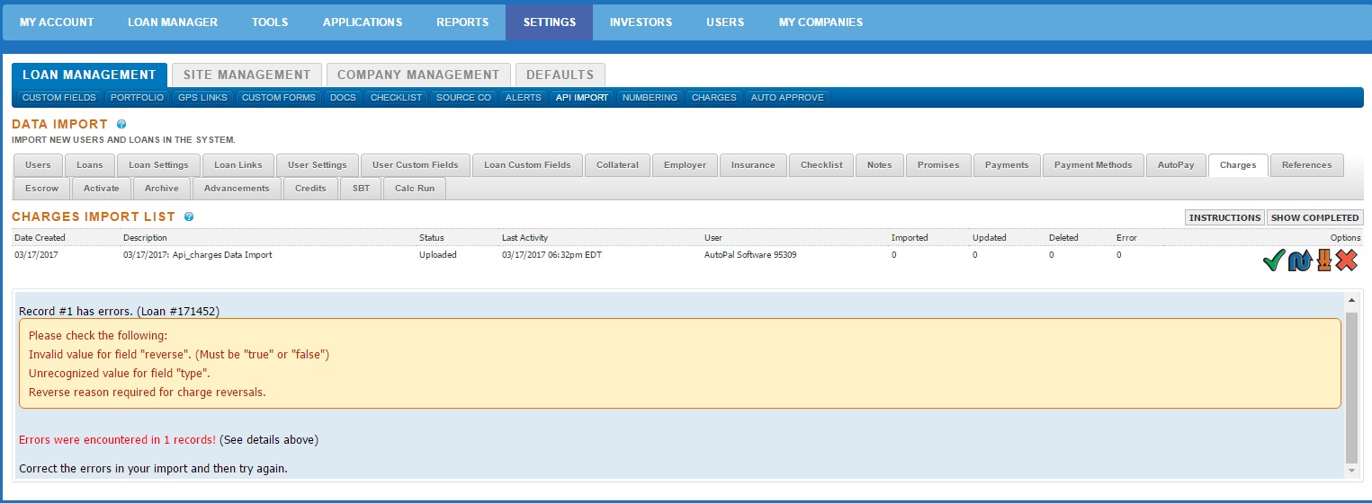Open the Charges Import List help icon
1372x503 pixels.
click(x=189, y=217)
